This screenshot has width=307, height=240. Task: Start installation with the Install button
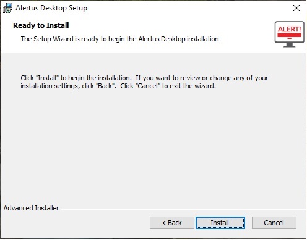tap(220, 223)
